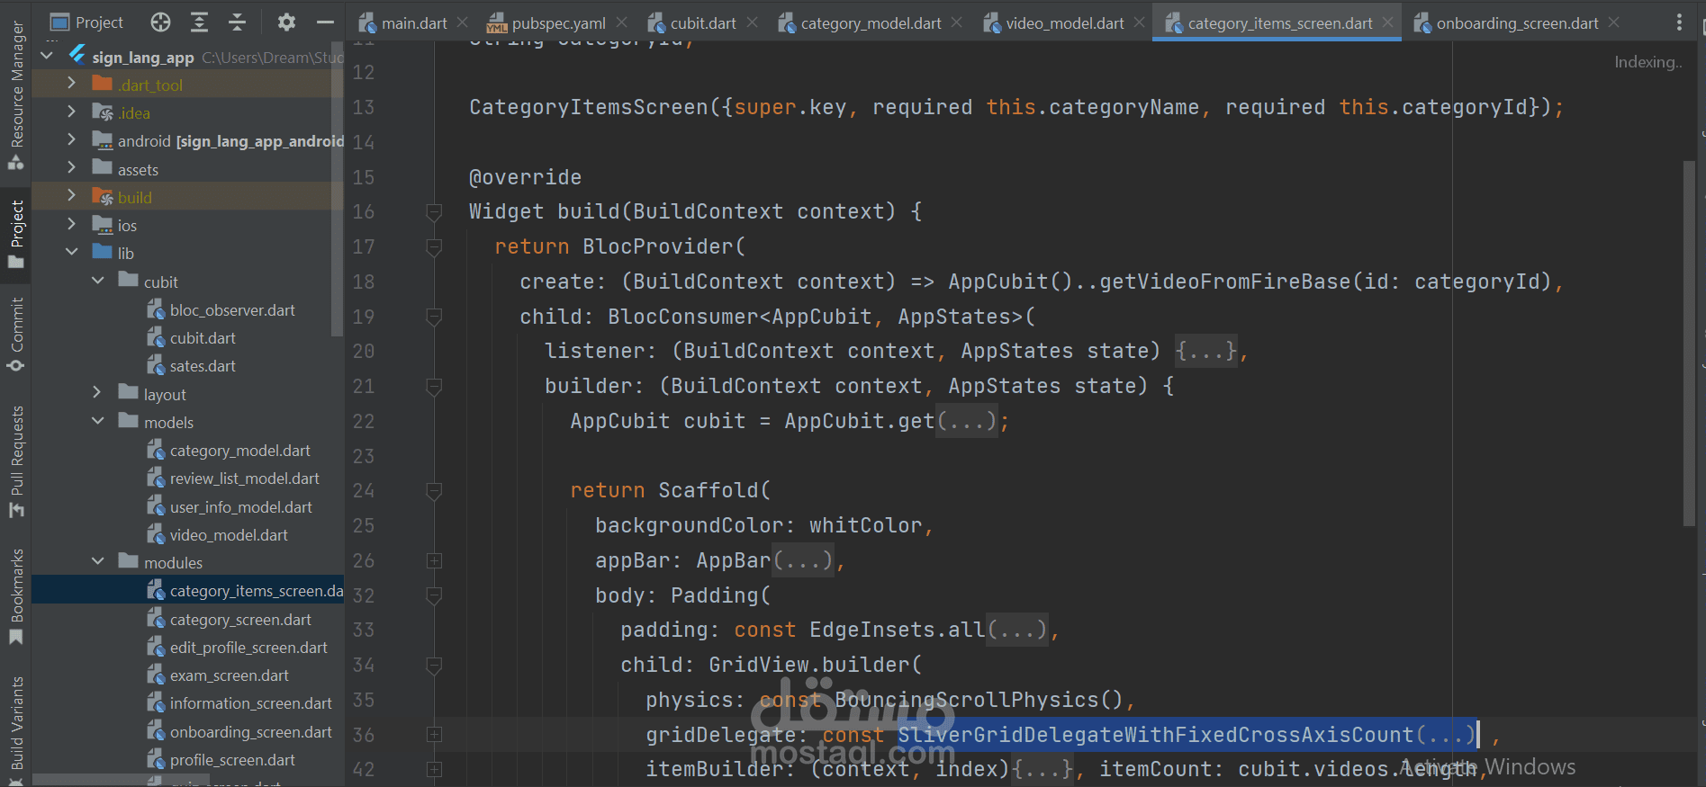
Task: Expand the layout folder
Action: pos(97,393)
